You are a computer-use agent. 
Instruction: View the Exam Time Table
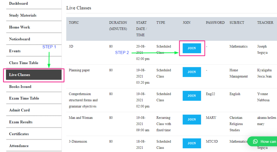pos(24,98)
